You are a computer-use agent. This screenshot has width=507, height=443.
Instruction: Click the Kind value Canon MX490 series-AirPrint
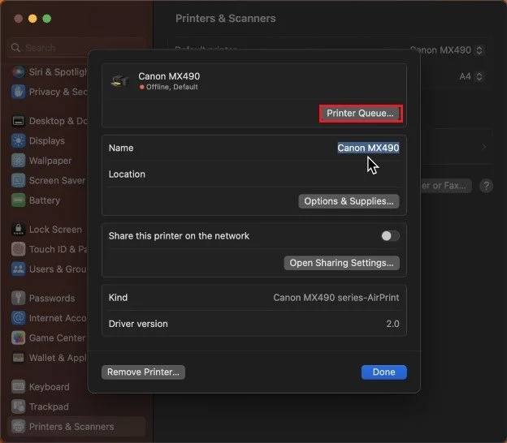336,298
